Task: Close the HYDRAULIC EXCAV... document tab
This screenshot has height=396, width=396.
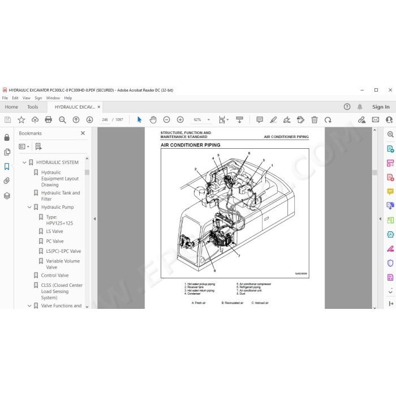Action: click(99, 107)
